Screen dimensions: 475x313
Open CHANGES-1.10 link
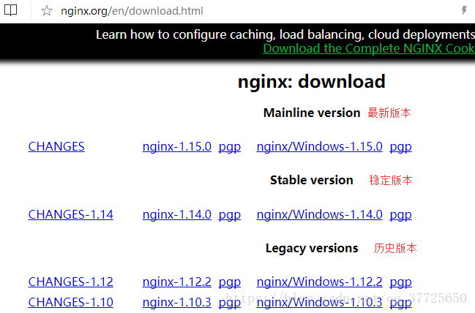pos(70,302)
